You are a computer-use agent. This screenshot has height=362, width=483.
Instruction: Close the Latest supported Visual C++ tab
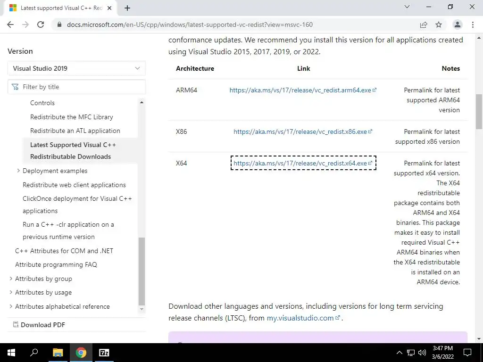click(x=109, y=8)
